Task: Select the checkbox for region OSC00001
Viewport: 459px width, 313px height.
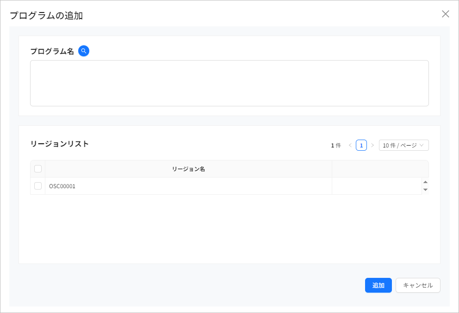Action: (x=37, y=186)
